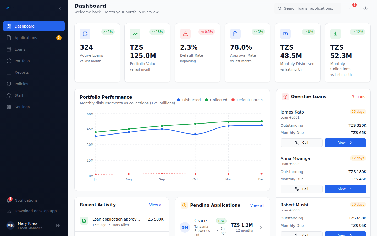Click the notification bell icon in header
Viewport: 377px width, 236px height.
pos(351,8)
